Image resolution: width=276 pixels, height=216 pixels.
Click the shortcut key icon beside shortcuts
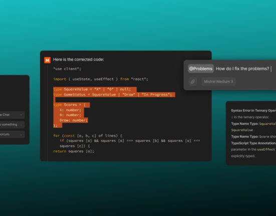tap(21, 135)
